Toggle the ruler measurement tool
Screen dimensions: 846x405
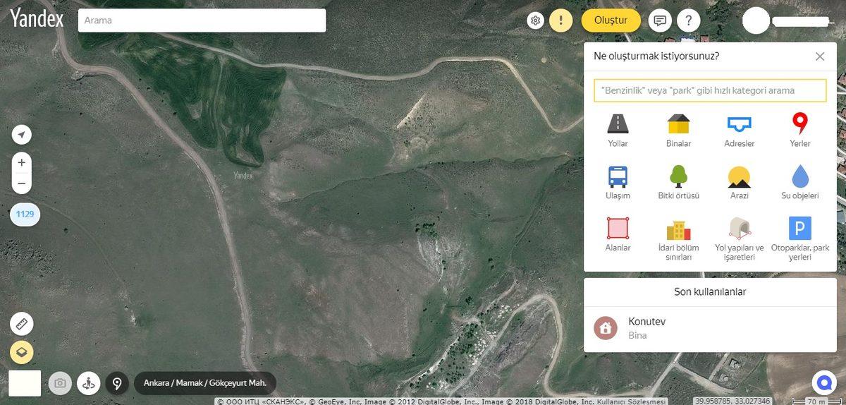22,324
